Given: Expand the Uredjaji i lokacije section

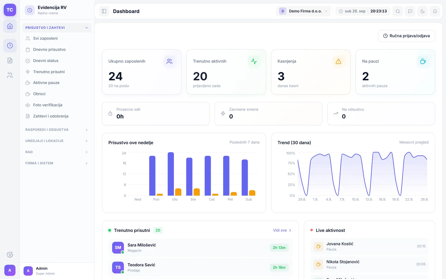Looking at the screenshot, I should click(x=57, y=141).
